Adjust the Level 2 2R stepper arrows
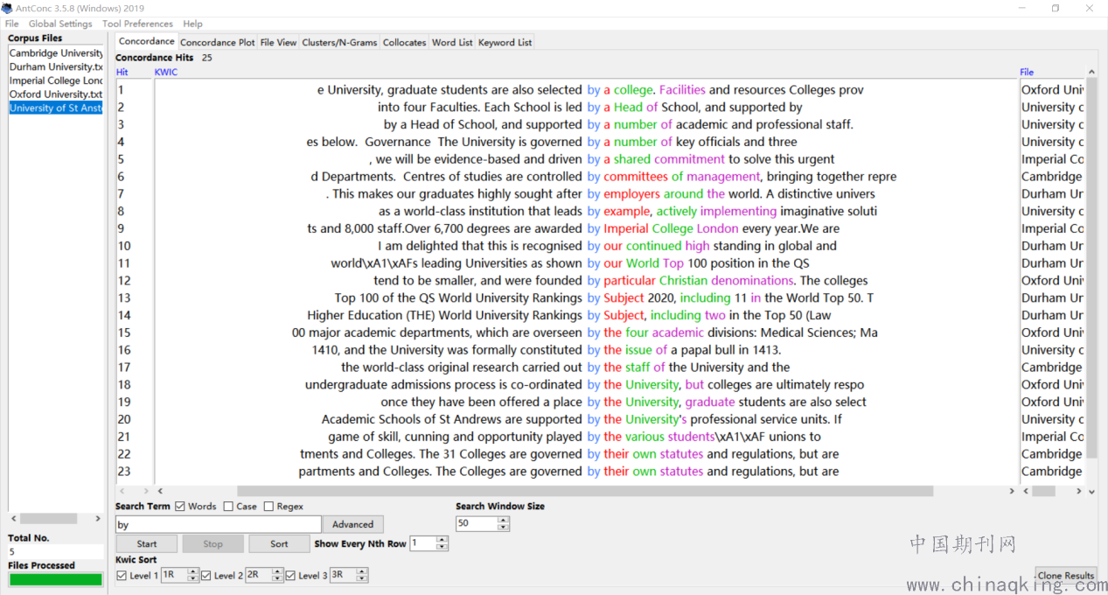Viewport: 1108px width, 595px height. [277, 575]
